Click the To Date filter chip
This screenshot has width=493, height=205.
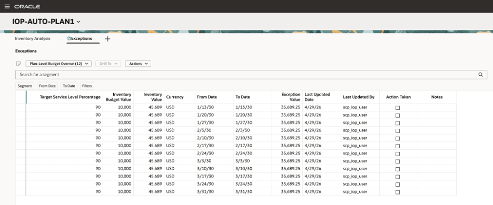pyautogui.click(x=69, y=86)
